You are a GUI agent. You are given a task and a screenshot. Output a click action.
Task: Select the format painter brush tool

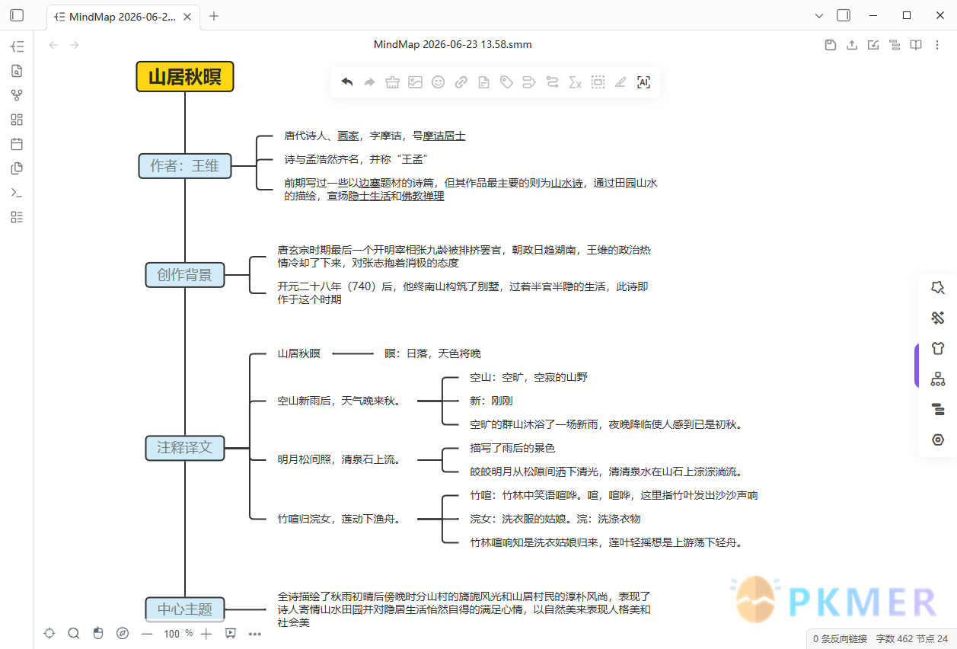392,82
